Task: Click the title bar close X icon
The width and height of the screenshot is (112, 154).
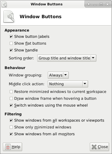Action: 107,4
